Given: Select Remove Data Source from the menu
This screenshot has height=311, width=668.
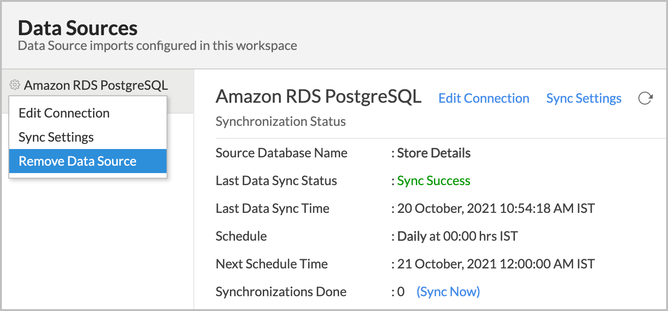Looking at the screenshot, I should tap(77, 161).
